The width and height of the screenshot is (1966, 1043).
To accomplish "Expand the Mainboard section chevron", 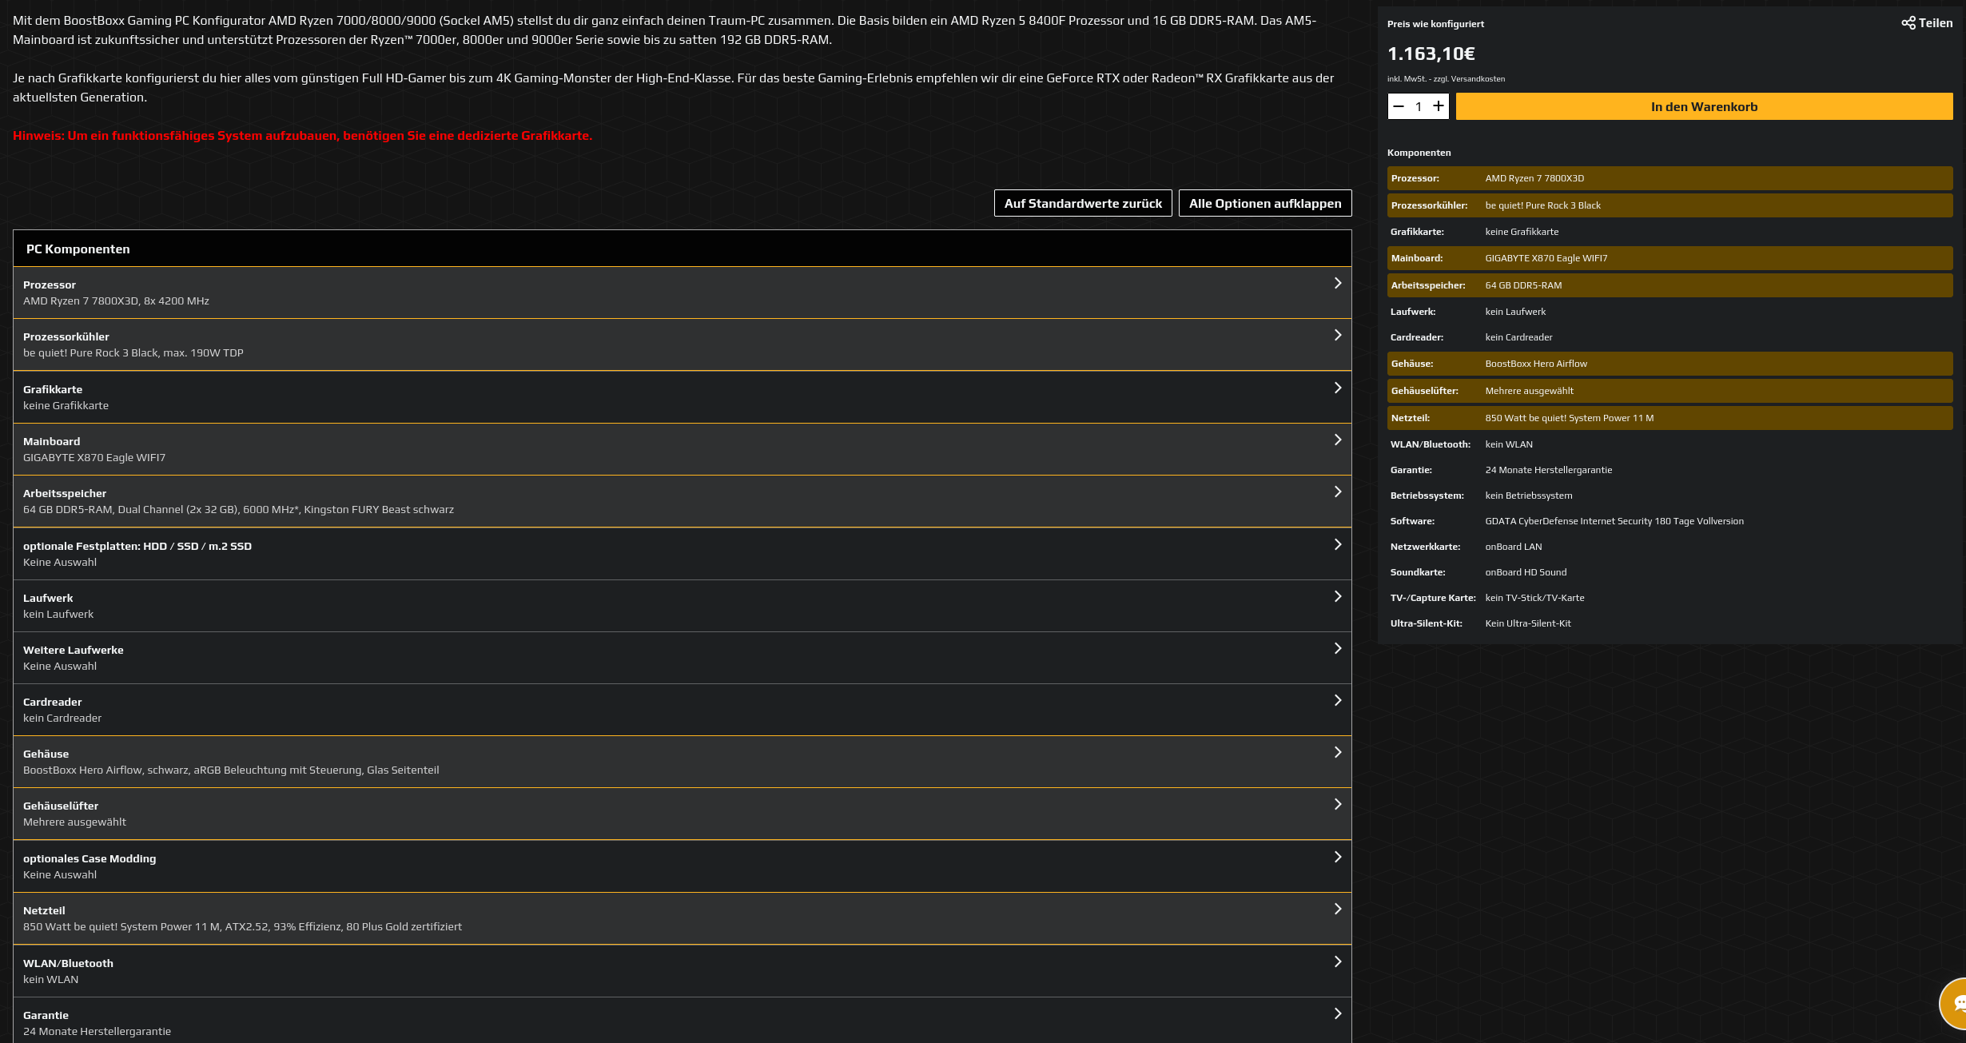I will (x=1337, y=440).
